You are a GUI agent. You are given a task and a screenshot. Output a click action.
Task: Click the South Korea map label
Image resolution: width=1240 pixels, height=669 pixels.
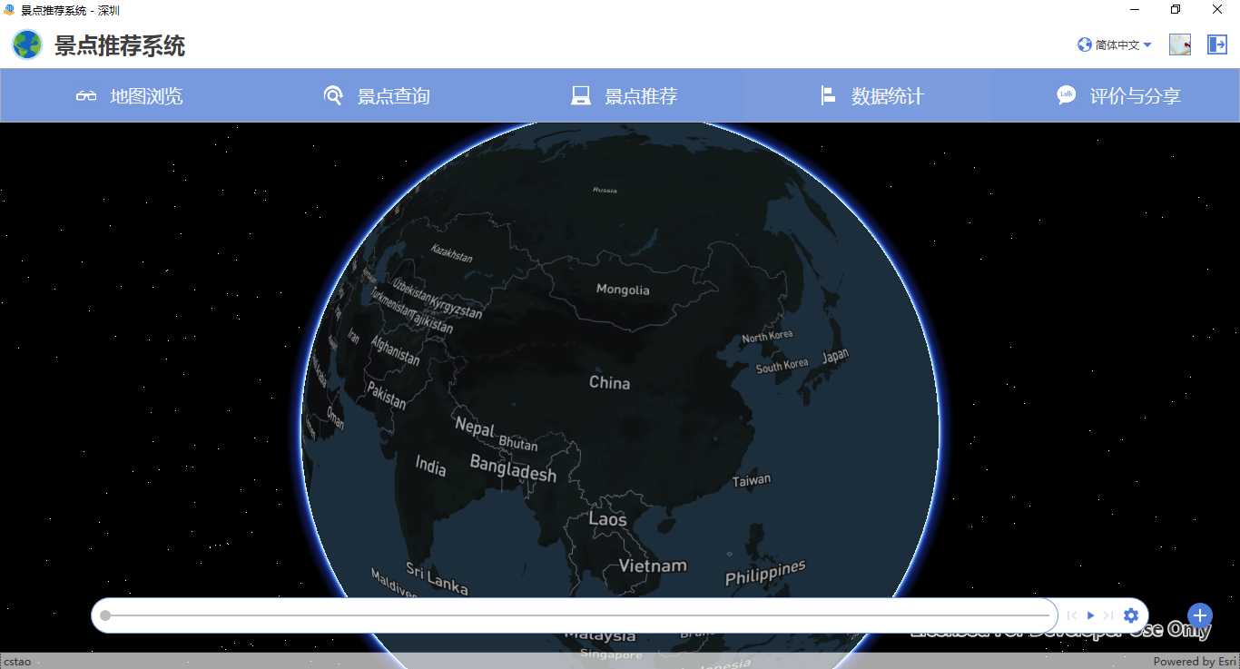782,366
